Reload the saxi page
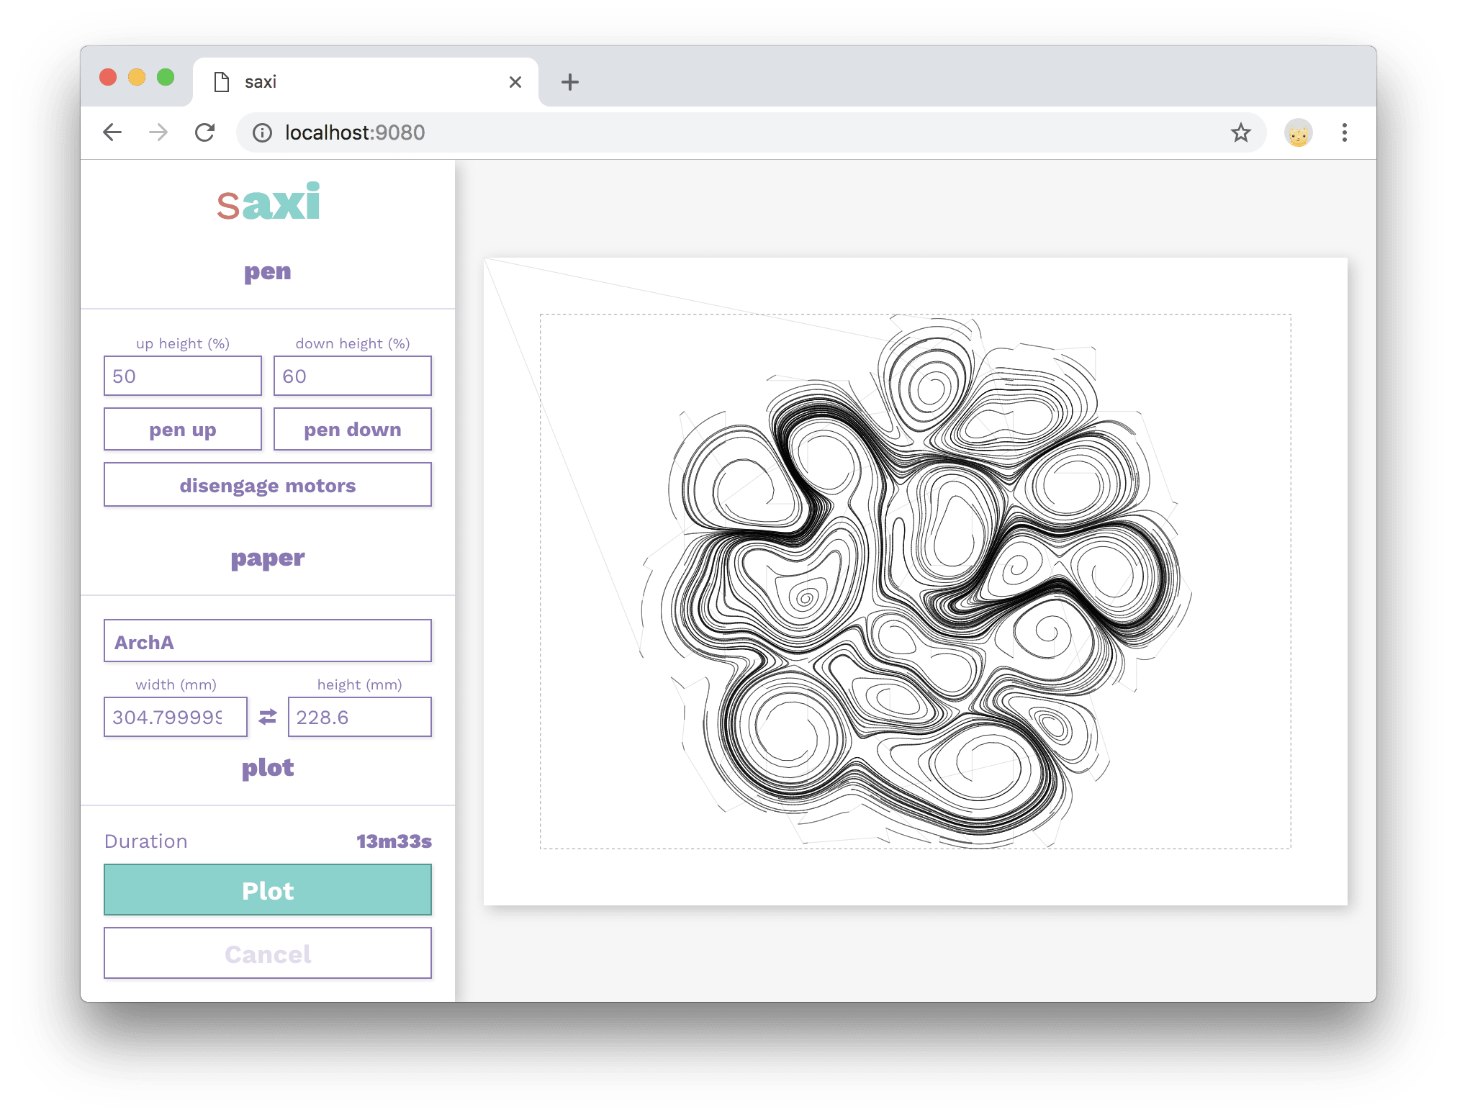 click(205, 132)
